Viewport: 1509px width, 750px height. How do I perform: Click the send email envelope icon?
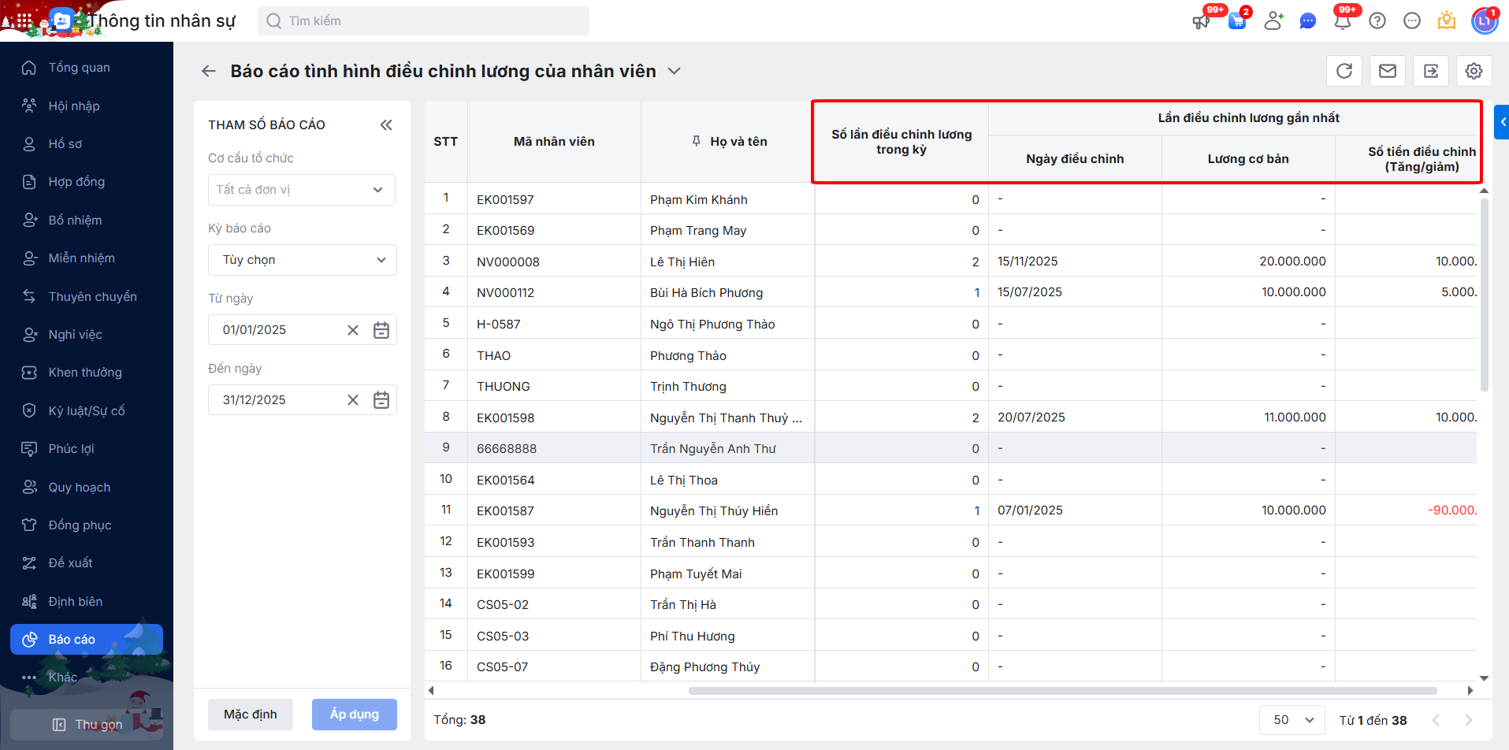[x=1388, y=71]
